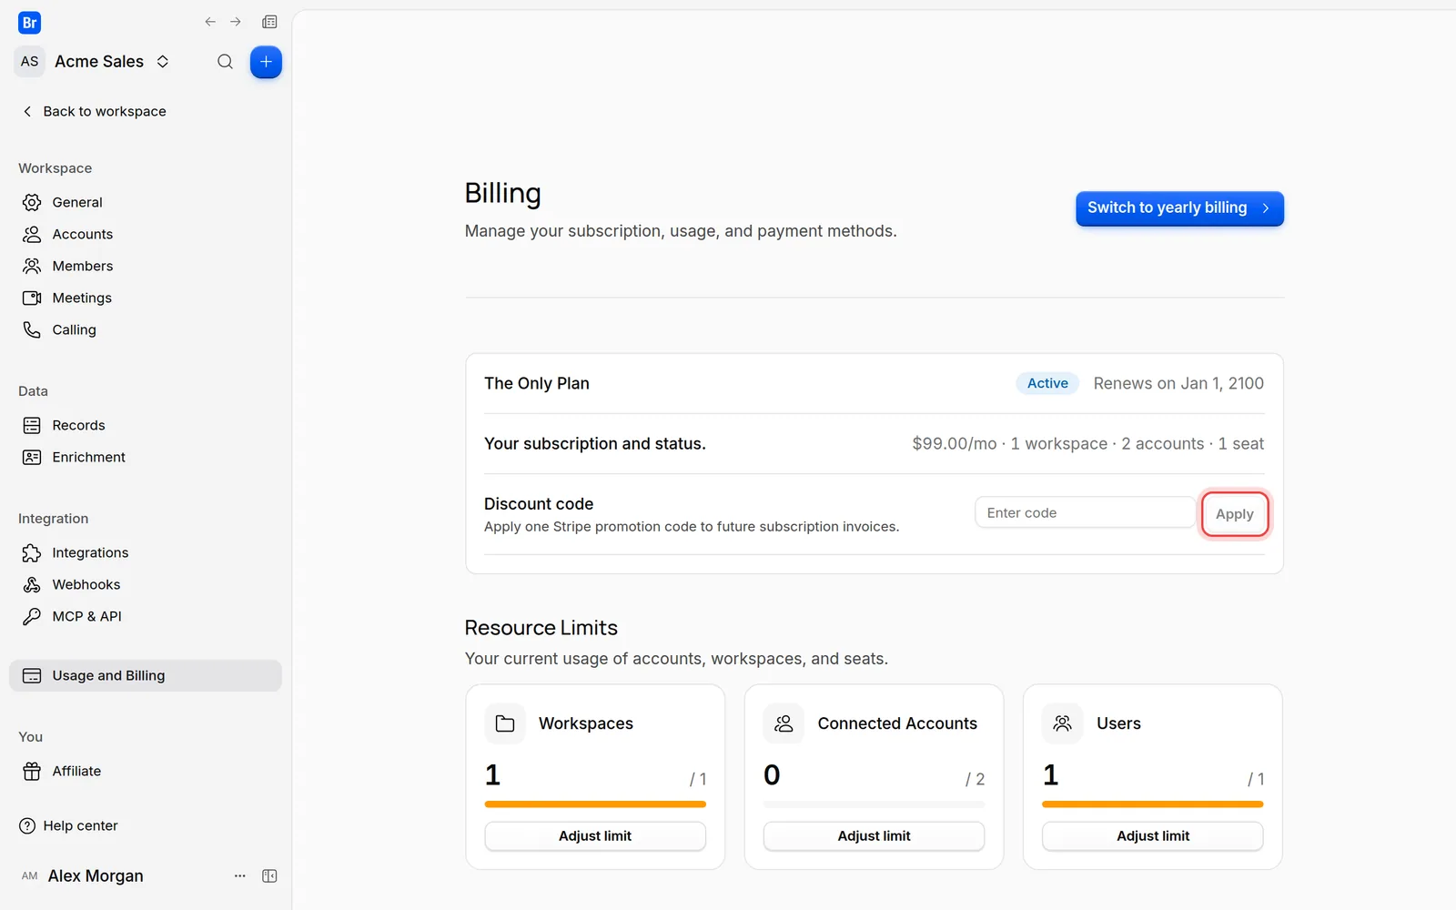The image size is (1456, 910).
Task: Expand the Acme Sales workspace switcher
Action: 163,62
